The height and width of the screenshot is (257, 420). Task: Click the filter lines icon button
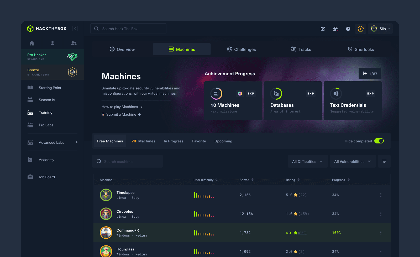point(384,161)
